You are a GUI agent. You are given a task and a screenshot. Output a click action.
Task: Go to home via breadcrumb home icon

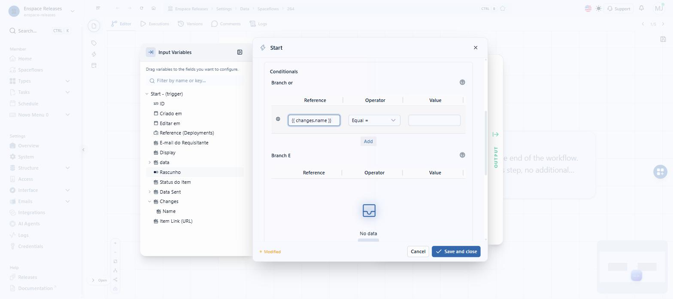pos(153,8)
